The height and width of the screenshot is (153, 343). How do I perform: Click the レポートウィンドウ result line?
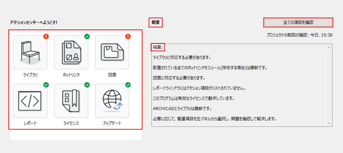tap(199, 88)
